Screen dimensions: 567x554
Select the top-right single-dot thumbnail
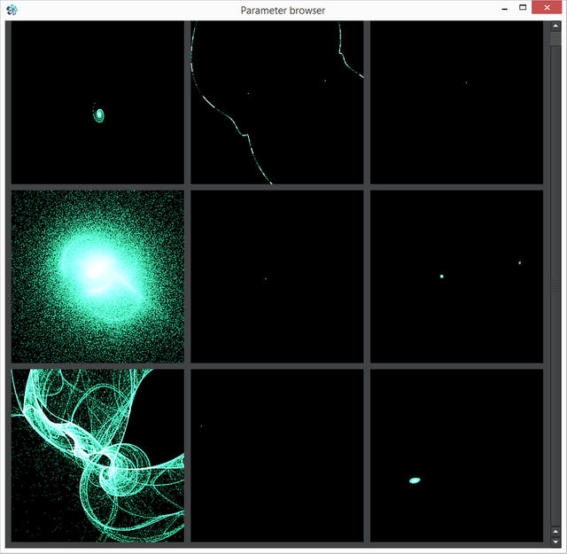click(x=456, y=103)
